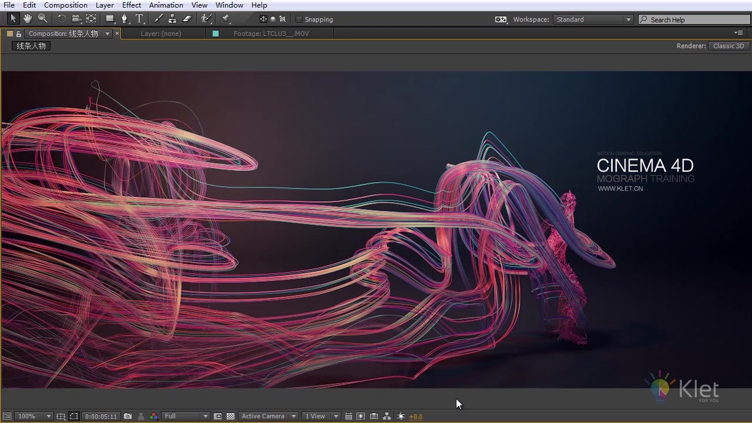Select the Puppet Pin tool
This screenshot has width=752, height=423.
pos(226,19)
